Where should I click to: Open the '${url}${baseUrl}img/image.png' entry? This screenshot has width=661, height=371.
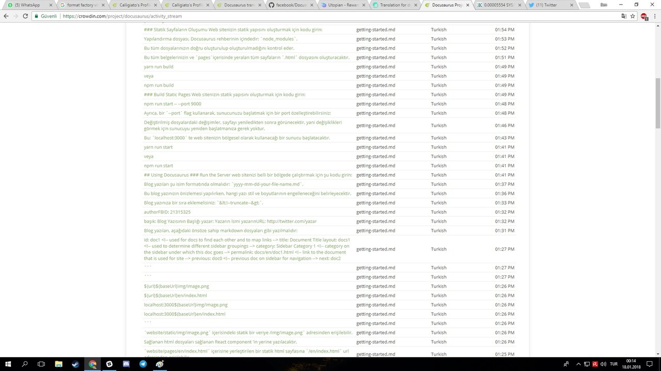point(176,286)
